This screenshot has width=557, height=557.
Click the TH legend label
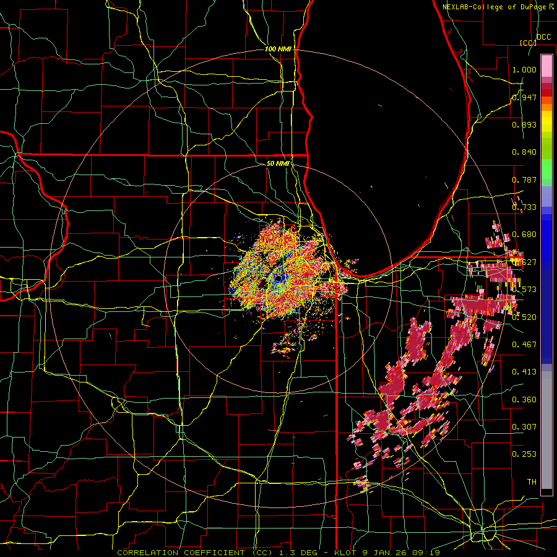coord(532,482)
